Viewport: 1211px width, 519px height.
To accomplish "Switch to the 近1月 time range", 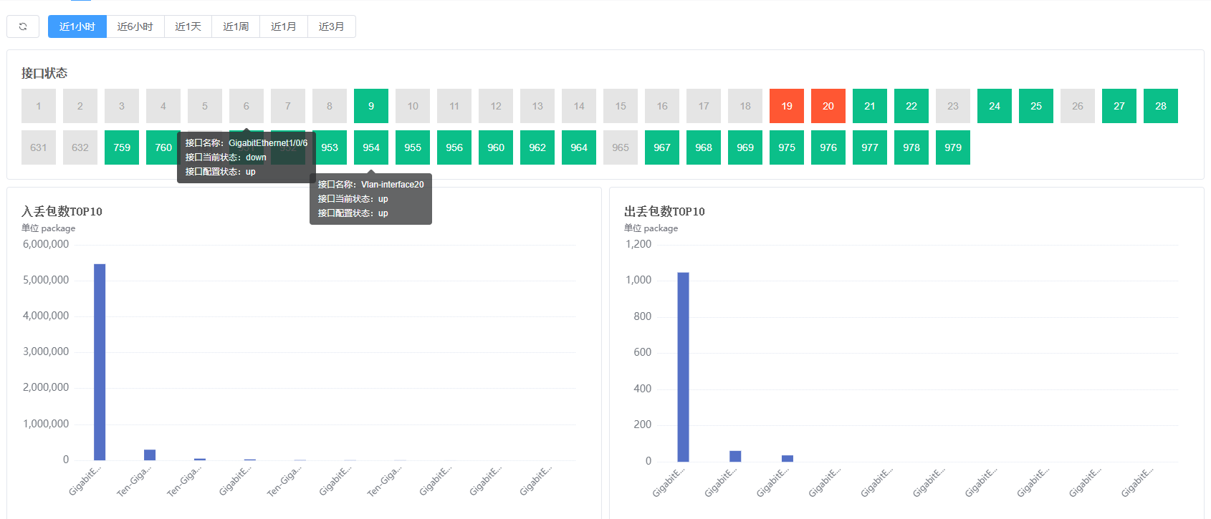I will coord(284,26).
